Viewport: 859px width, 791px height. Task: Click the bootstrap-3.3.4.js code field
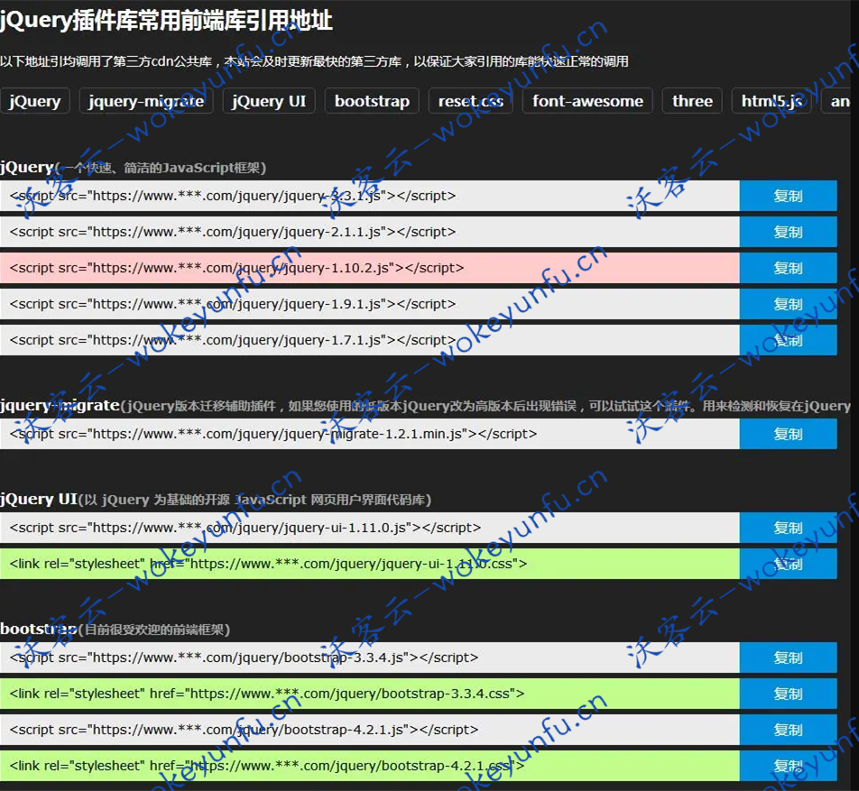coord(370,658)
